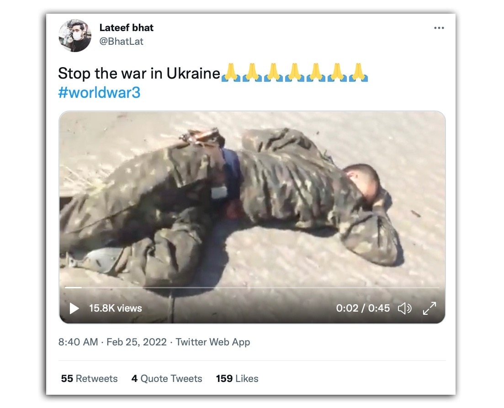The height and width of the screenshot is (408, 504).
Task: Select the 'Stop the war in Ukraine' text
Action: [139, 73]
